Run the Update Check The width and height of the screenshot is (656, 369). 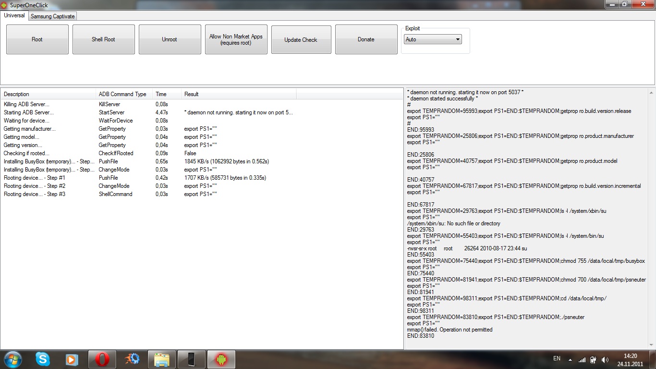tap(301, 39)
